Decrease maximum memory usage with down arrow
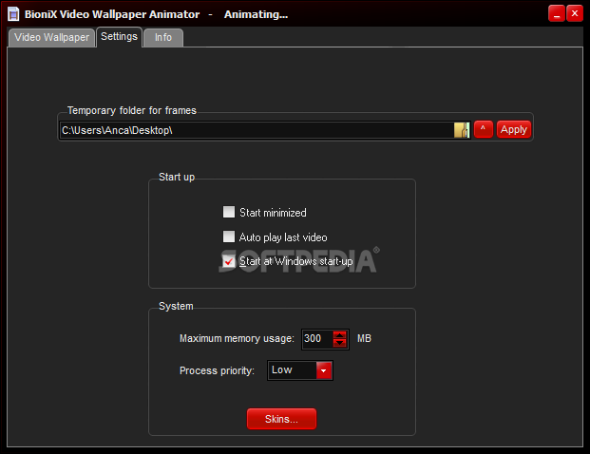The image size is (590, 454). pyautogui.click(x=340, y=343)
